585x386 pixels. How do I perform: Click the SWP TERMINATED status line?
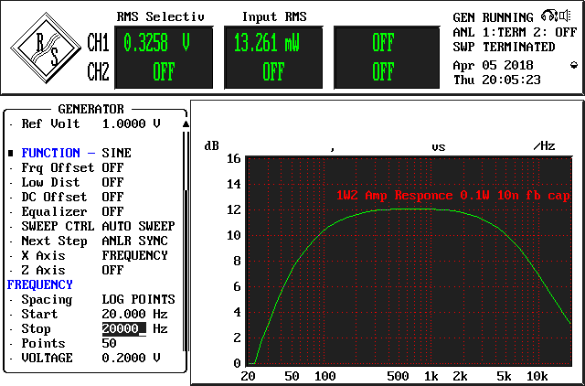[x=504, y=47]
